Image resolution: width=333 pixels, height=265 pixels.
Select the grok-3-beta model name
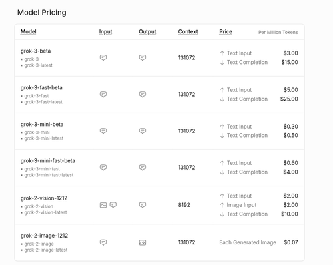[35, 51]
